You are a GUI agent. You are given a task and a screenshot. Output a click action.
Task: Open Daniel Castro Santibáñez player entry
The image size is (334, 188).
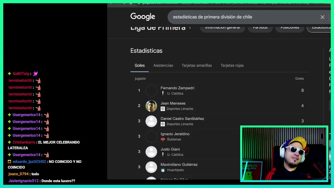pyautogui.click(x=219, y=121)
